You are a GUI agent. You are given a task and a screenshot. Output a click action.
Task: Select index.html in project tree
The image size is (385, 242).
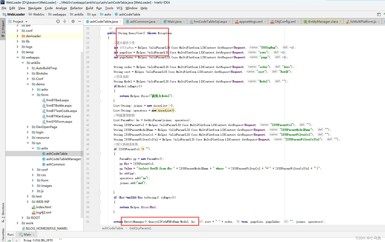[44, 207]
